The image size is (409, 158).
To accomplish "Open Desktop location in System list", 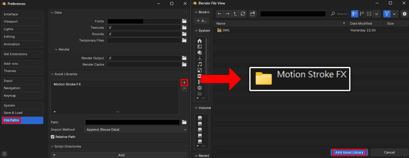I will (200, 46).
